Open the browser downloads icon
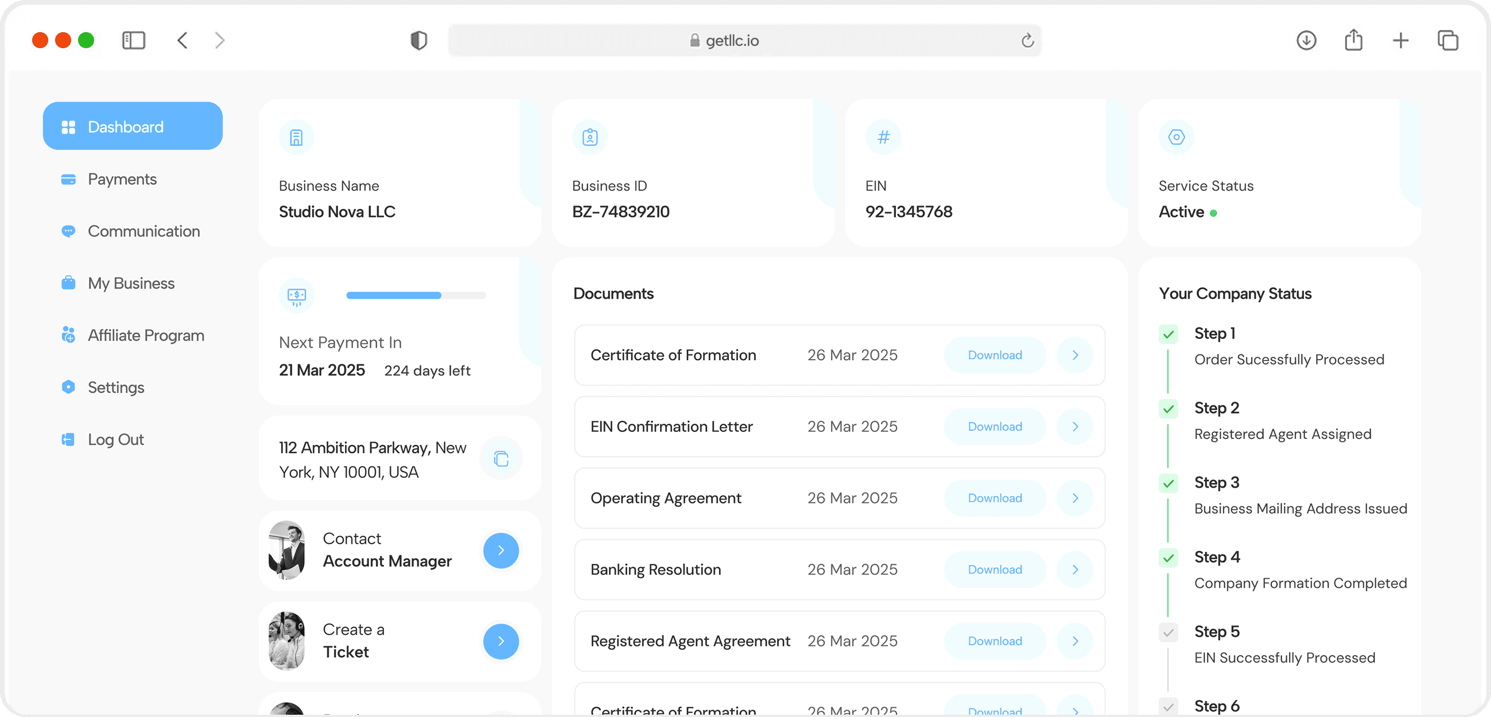Viewport: 1491px width, 717px height. pyautogui.click(x=1306, y=41)
